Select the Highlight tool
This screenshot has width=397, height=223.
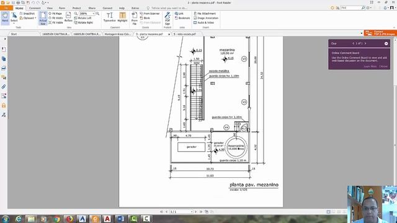(x=122, y=17)
